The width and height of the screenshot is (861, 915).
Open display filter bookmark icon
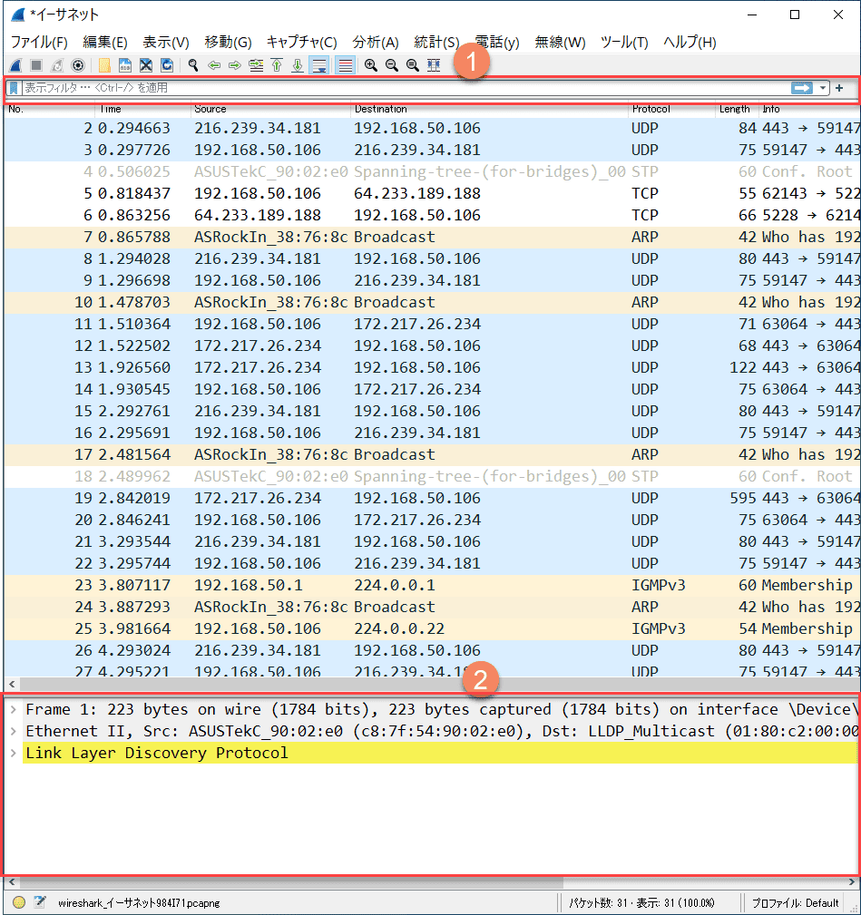pyautogui.click(x=14, y=88)
